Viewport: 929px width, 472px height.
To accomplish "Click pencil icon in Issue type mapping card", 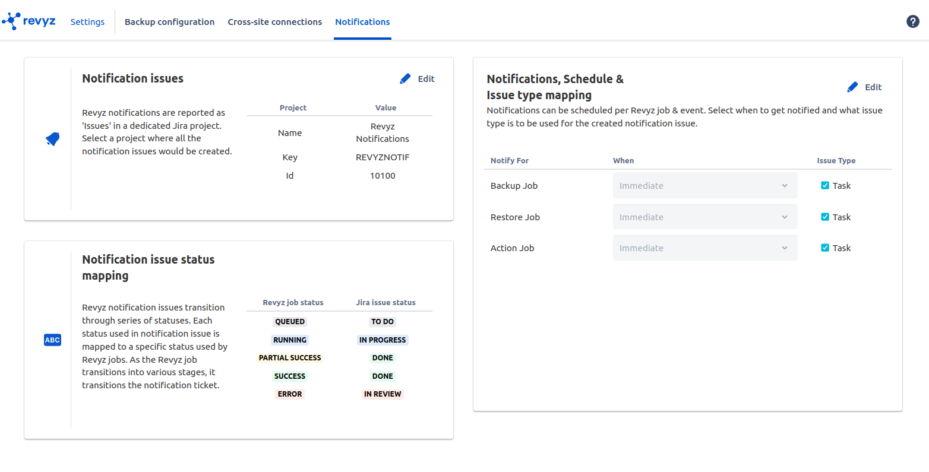I will point(852,87).
